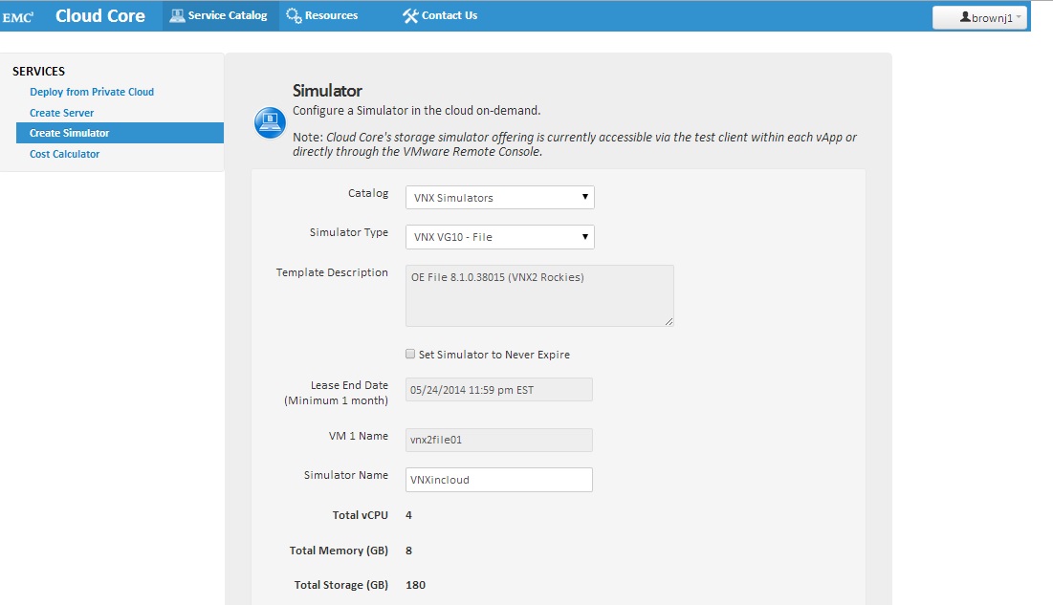Expand the Simulator Type dropdown
The image size is (1053, 605).
coord(499,237)
